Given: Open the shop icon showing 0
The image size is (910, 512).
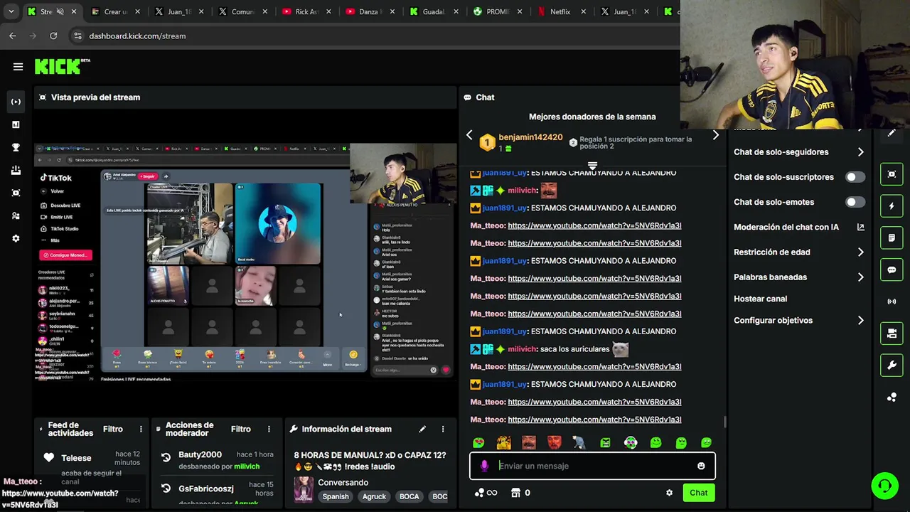Looking at the screenshot, I should (520, 493).
